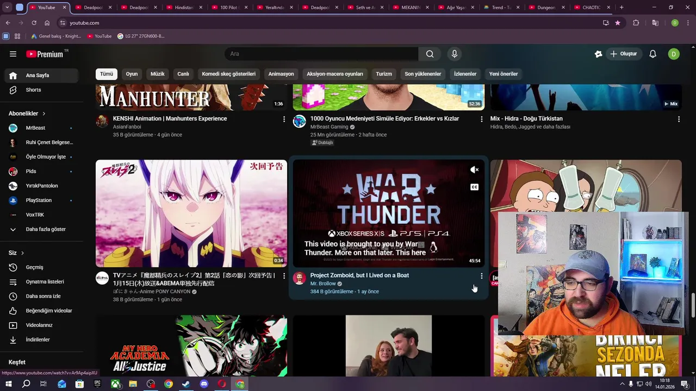Click the YouTube Premium logo
Image resolution: width=696 pixels, height=391 pixels.
click(x=45, y=54)
